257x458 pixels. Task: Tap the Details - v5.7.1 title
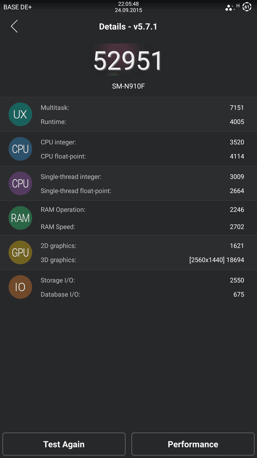point(128,27)
